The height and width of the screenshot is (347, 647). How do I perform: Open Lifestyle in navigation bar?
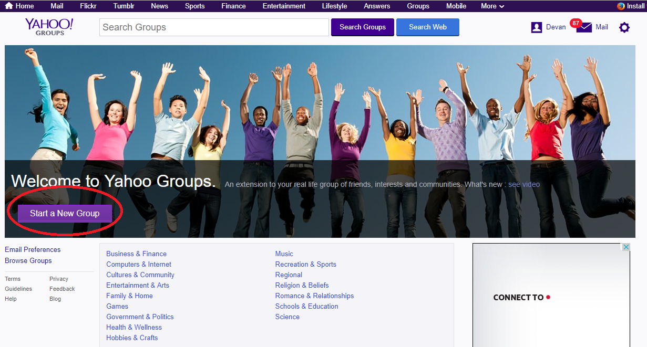[x=334, y=6]
